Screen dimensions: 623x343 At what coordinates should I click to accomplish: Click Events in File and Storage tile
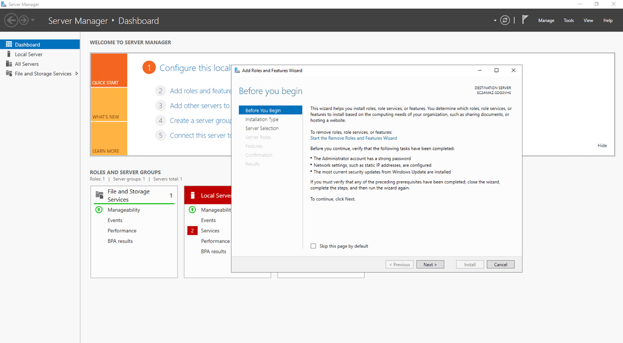[115, 220]
